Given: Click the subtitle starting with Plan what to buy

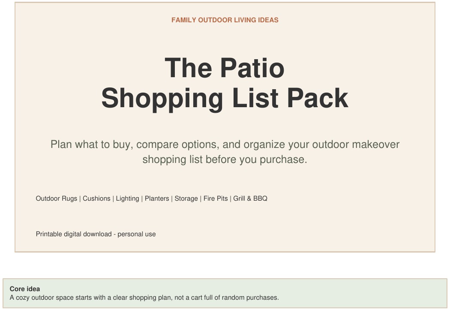Looking at the screenshot, I should pyautogui.click(x=225, y=152).
